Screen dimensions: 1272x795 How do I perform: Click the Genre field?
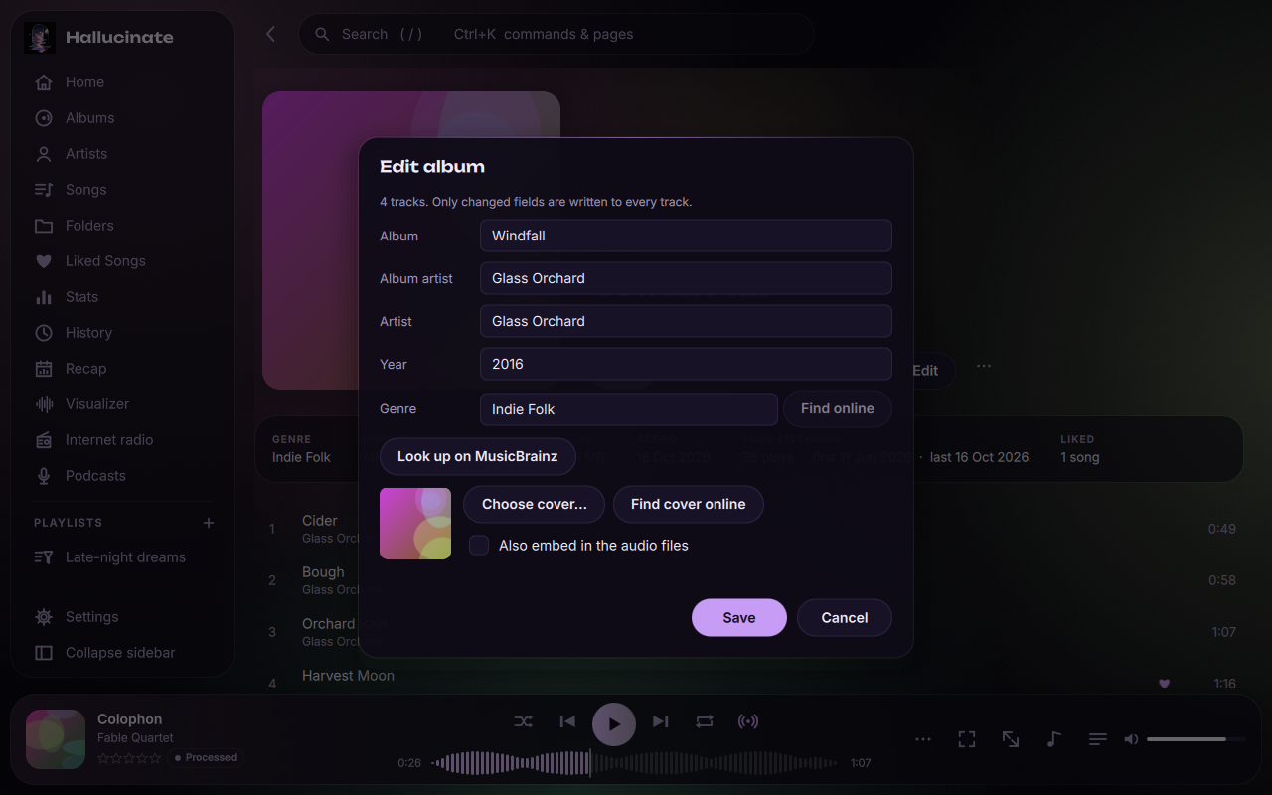pos(629,409)
